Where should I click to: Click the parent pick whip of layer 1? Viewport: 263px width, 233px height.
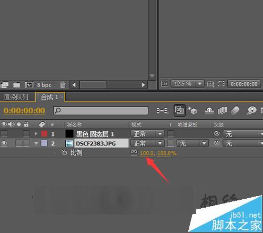click(217, 133)
